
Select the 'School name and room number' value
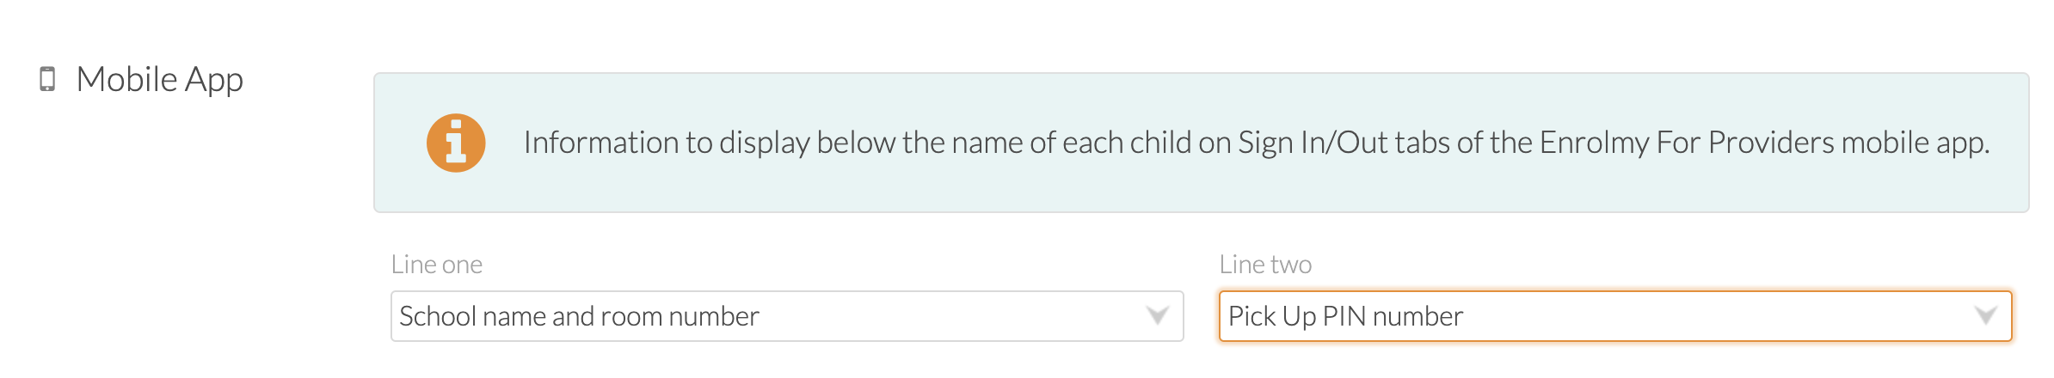tap(579, 316)
